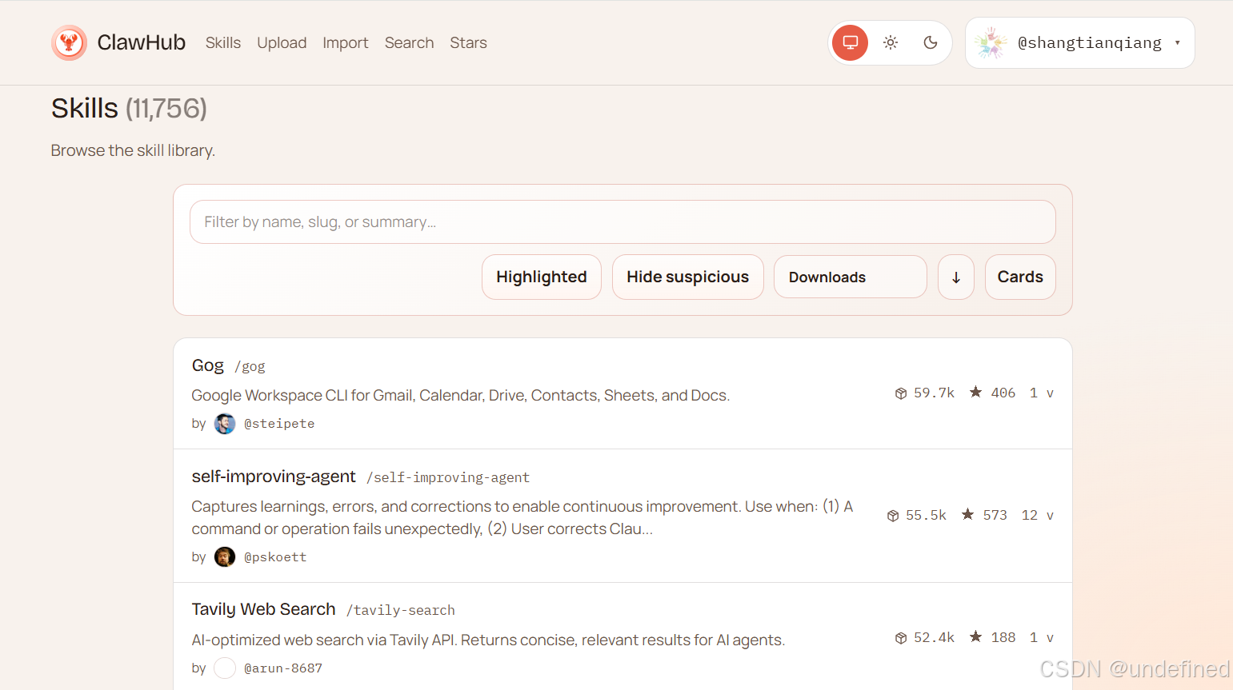This screenshot has width=1233, height=690.
Task: Click Gog's 59.7k downloads count
Action: coord(934,393)
